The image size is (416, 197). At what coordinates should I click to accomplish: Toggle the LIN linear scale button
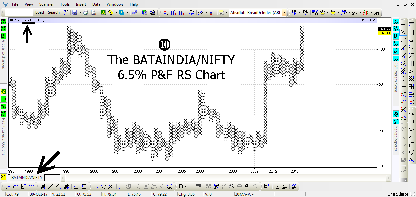click(191, 186)
